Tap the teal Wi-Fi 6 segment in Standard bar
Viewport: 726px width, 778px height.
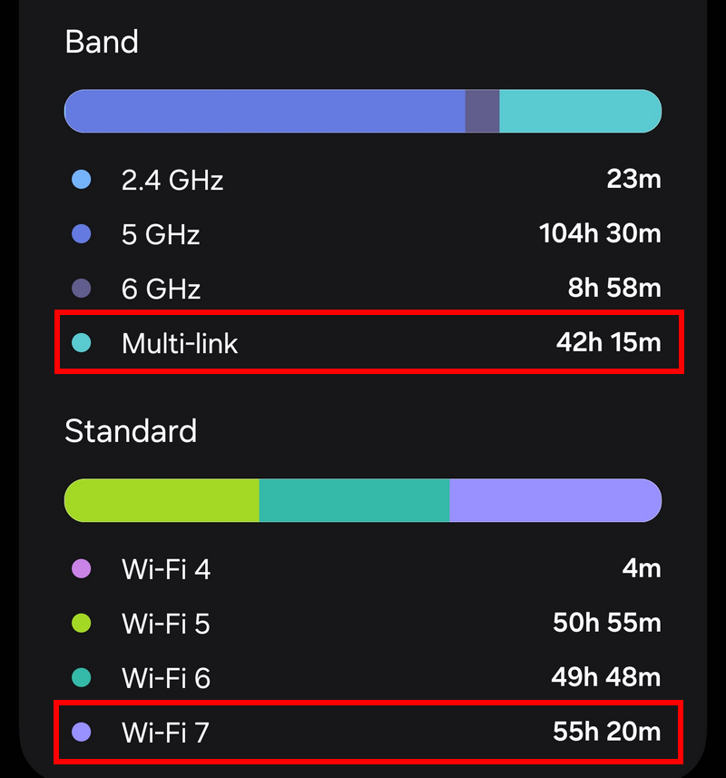(x=354, y=500)
